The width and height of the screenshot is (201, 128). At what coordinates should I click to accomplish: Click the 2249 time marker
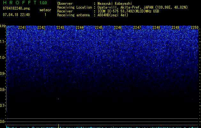pyautogui.click(x=175, y=28)
